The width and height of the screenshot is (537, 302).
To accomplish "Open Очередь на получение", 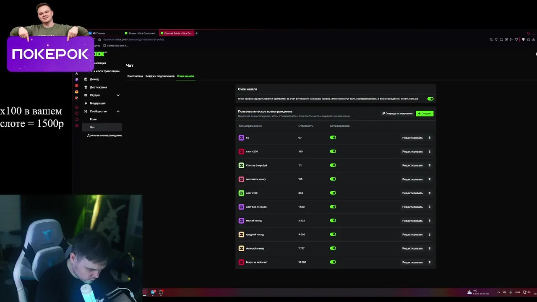I will click(x=397, y=114).
